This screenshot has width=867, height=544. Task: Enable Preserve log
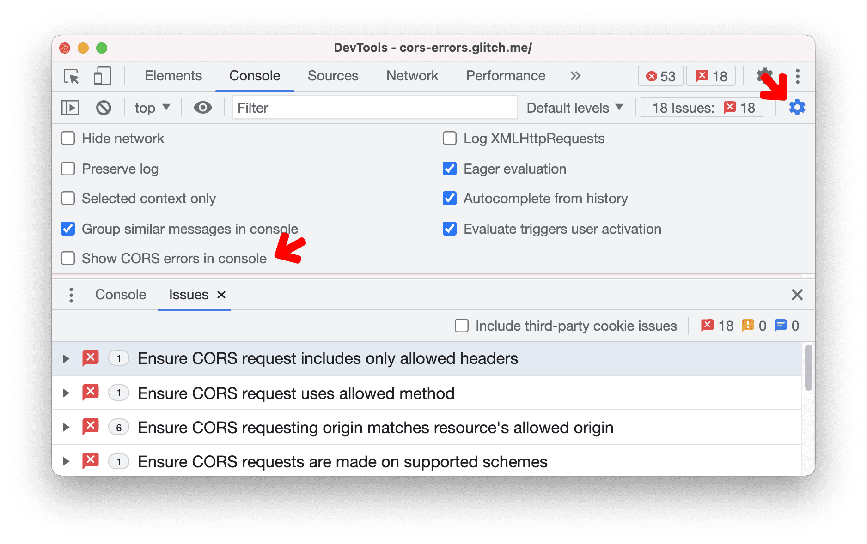68,169
